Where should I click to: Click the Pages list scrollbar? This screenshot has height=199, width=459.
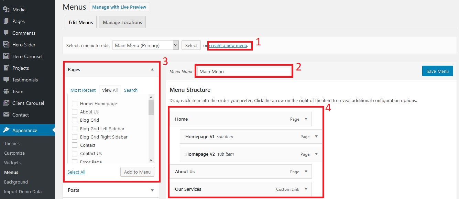point(151,131)
